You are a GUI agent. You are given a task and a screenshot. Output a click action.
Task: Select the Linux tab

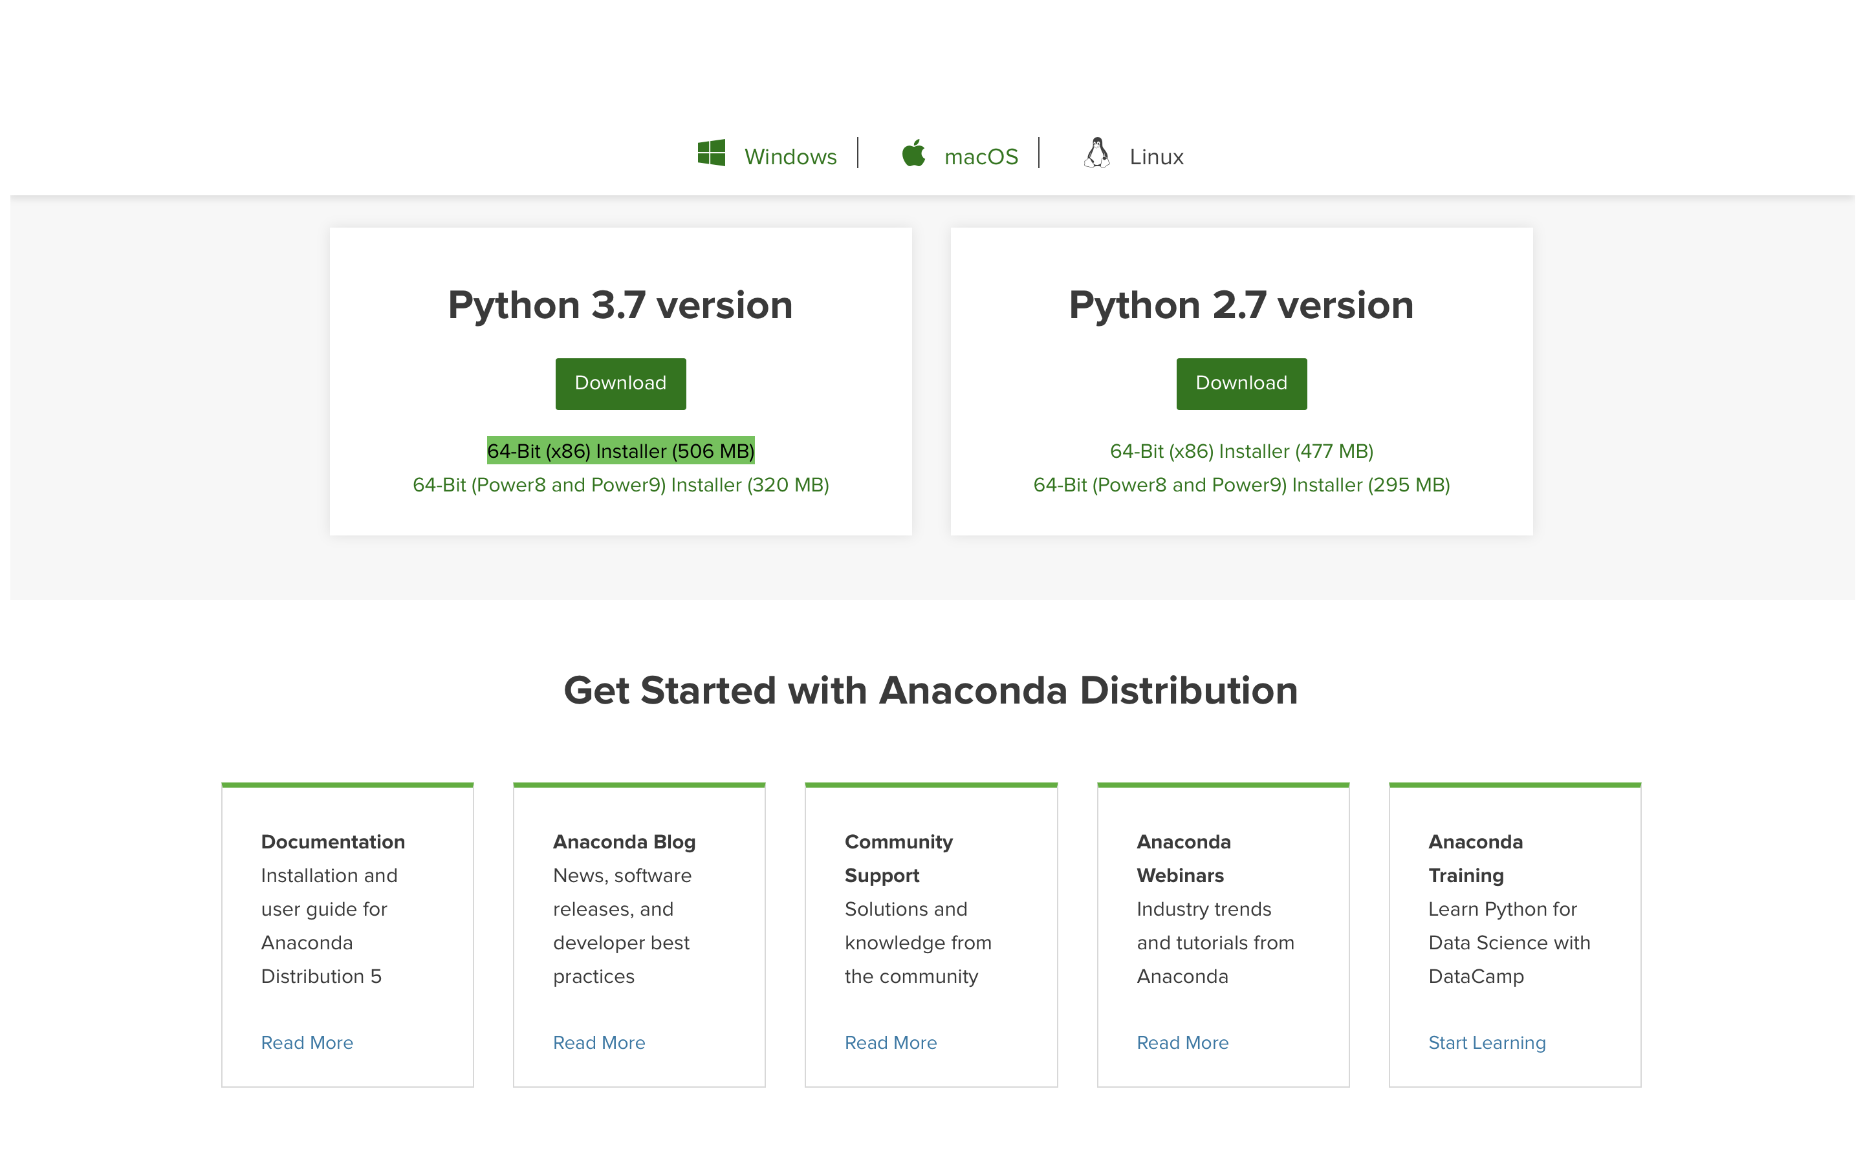tap(1157, 157)
